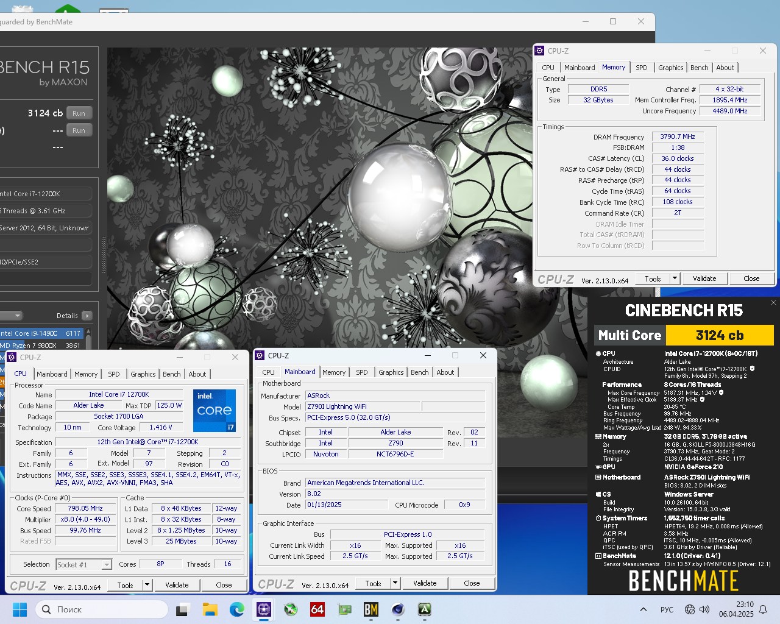Show hidden system tray icons
Image resolution: width=780 pixels, height=624 pixels.
643,609
